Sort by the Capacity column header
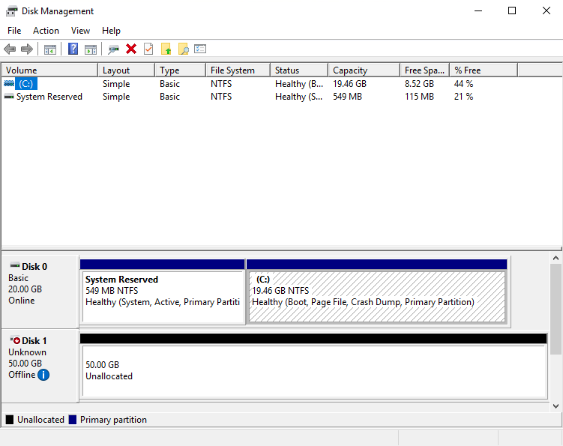Image resolution: width=563 pixels, height=446 pixels. pyautogui.click(x=364, y=70)
